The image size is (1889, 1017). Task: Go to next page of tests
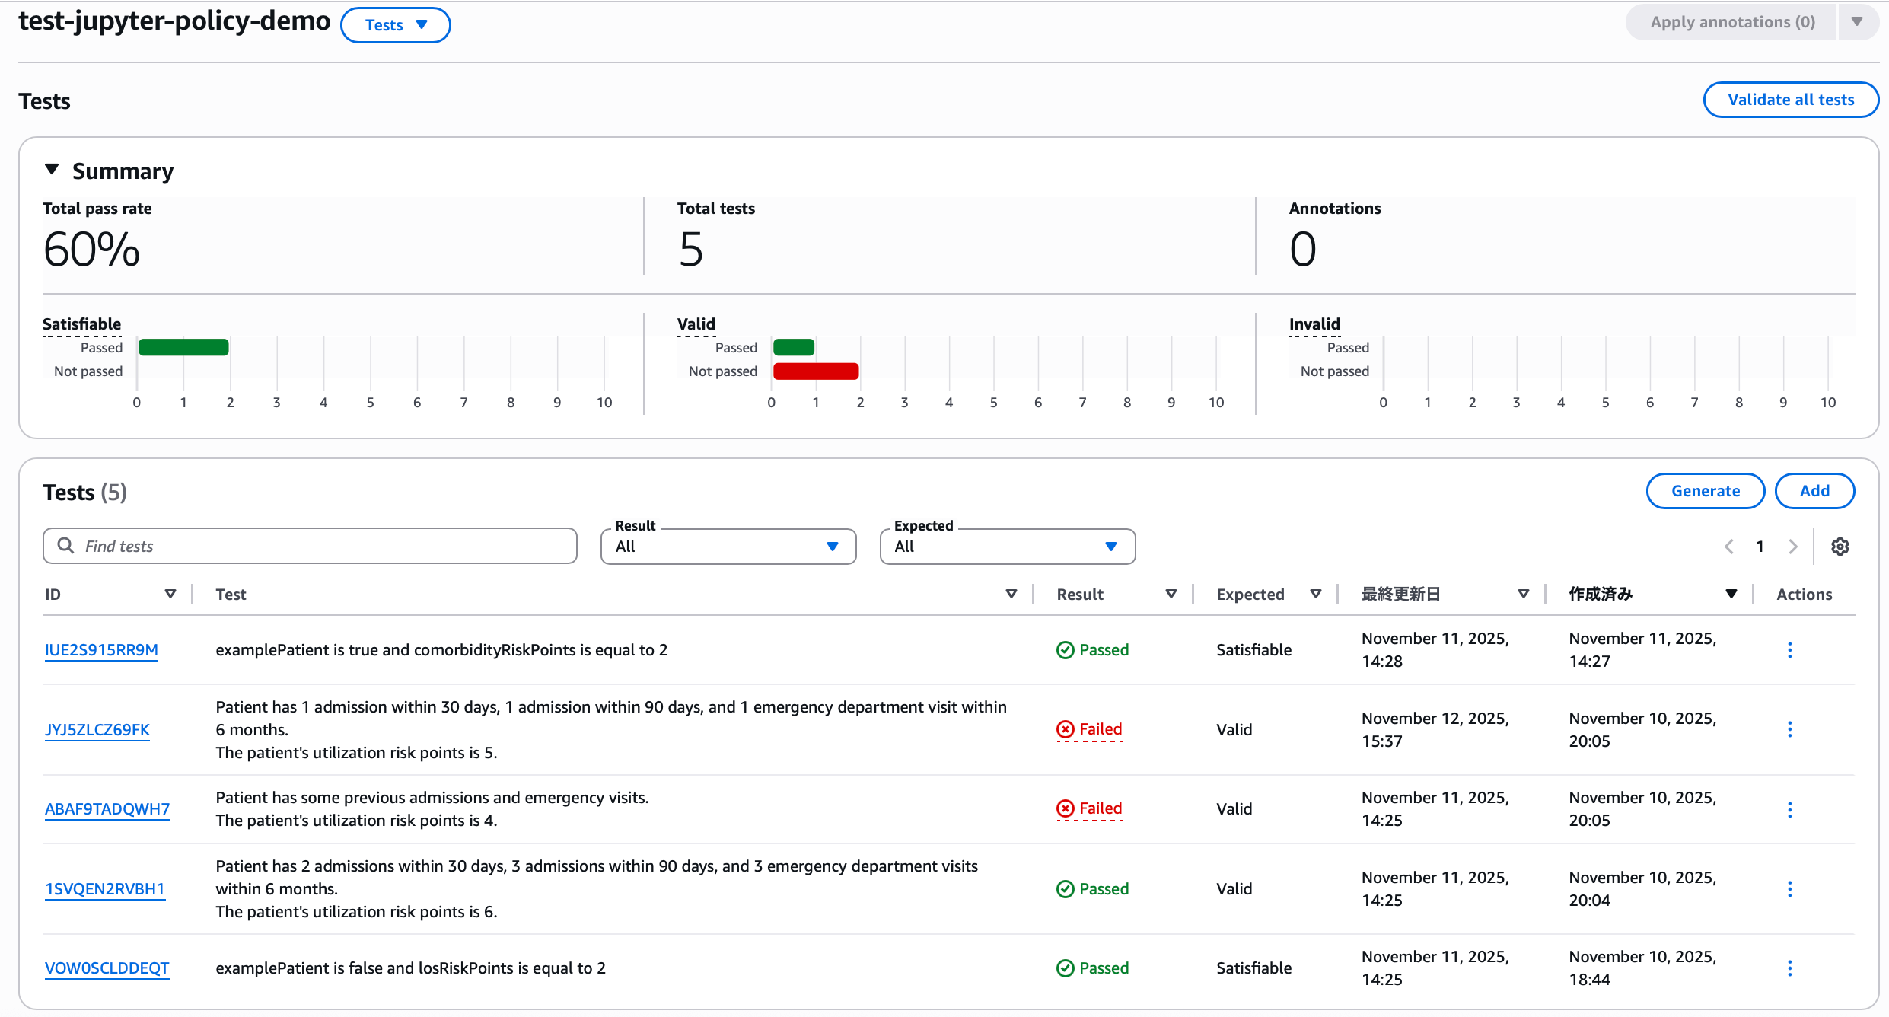tap(1792, 547)
